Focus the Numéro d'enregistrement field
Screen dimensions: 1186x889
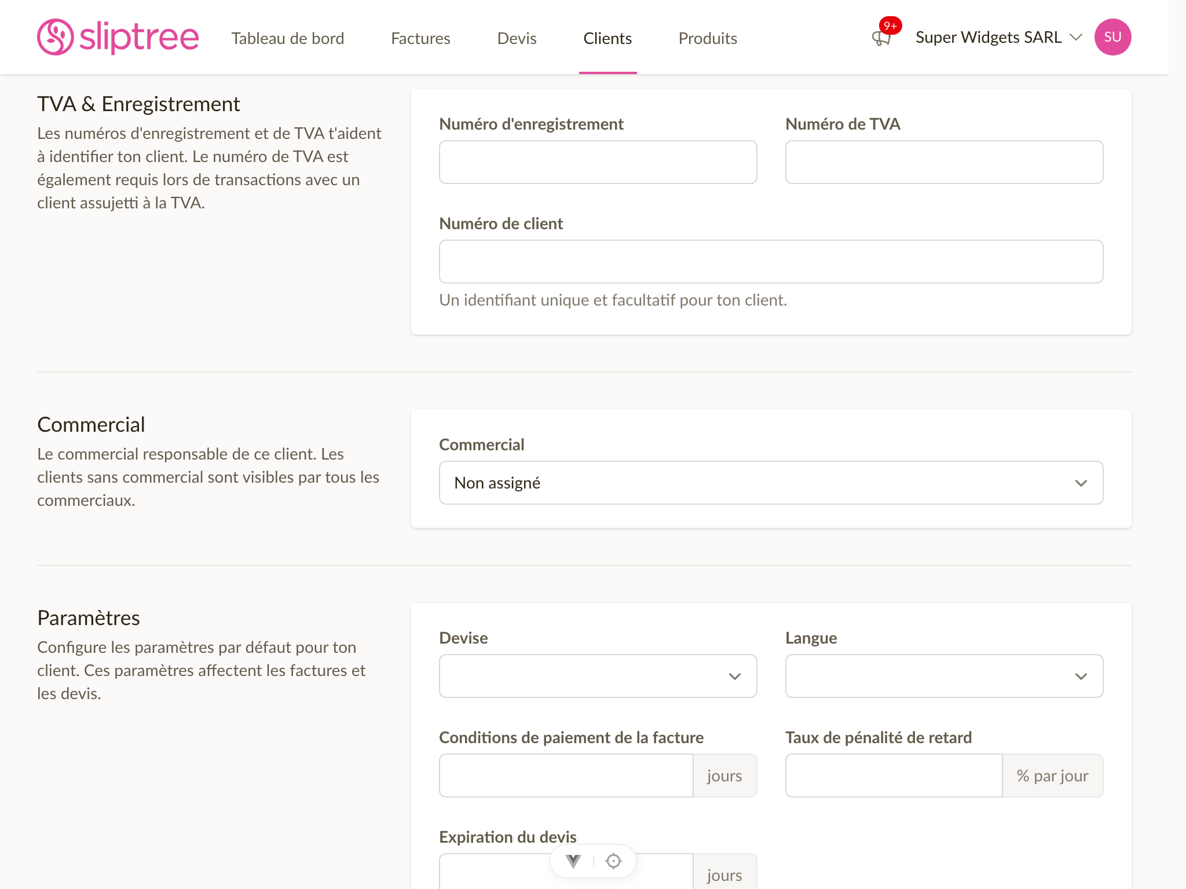(x=598, y=162)
